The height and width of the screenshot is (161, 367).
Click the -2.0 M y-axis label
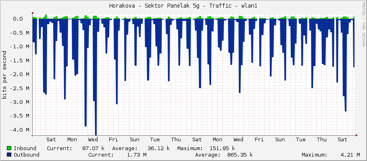(20, 74)
